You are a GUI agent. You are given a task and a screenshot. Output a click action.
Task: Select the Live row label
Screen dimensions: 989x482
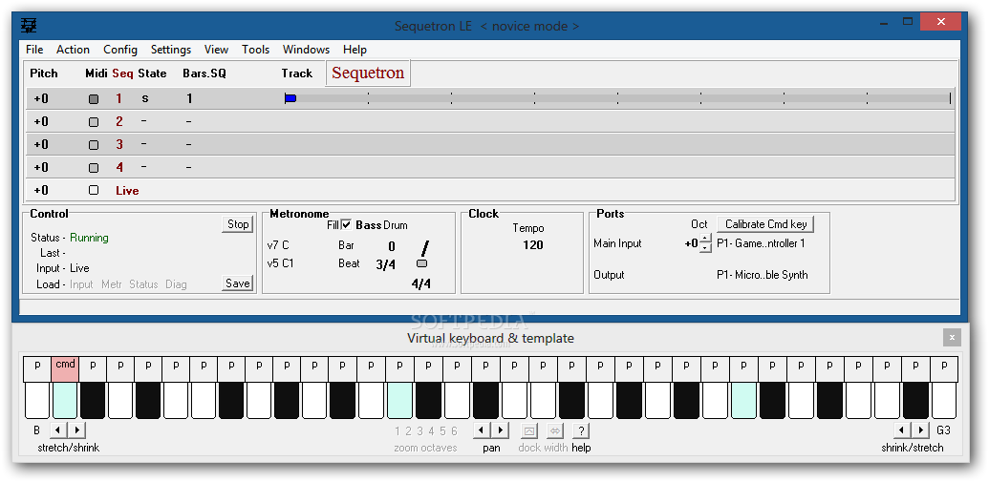click(x=127, y=190)
